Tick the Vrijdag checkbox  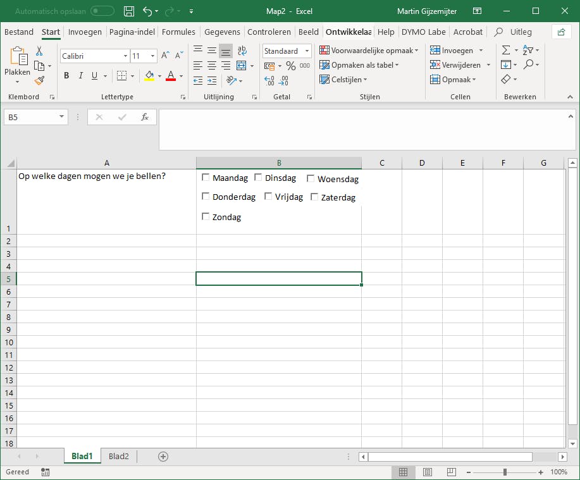pos(268,197)
